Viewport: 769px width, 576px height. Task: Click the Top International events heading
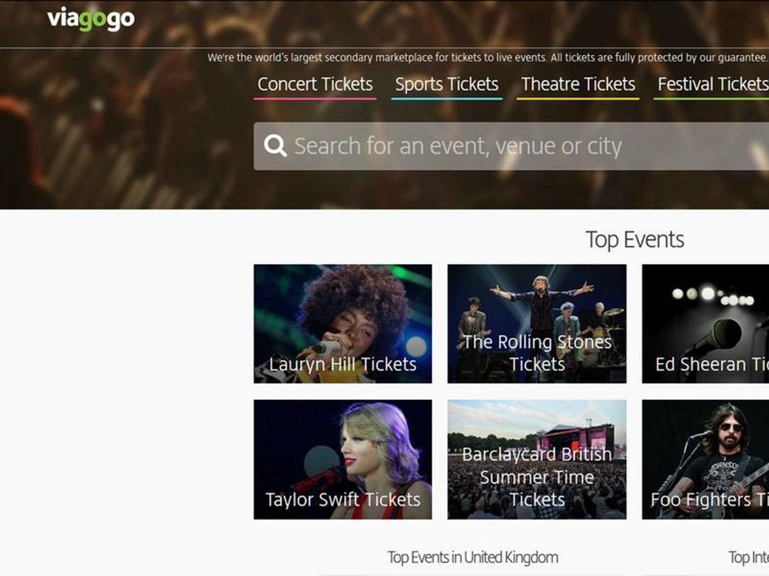[x=748, y=556]
